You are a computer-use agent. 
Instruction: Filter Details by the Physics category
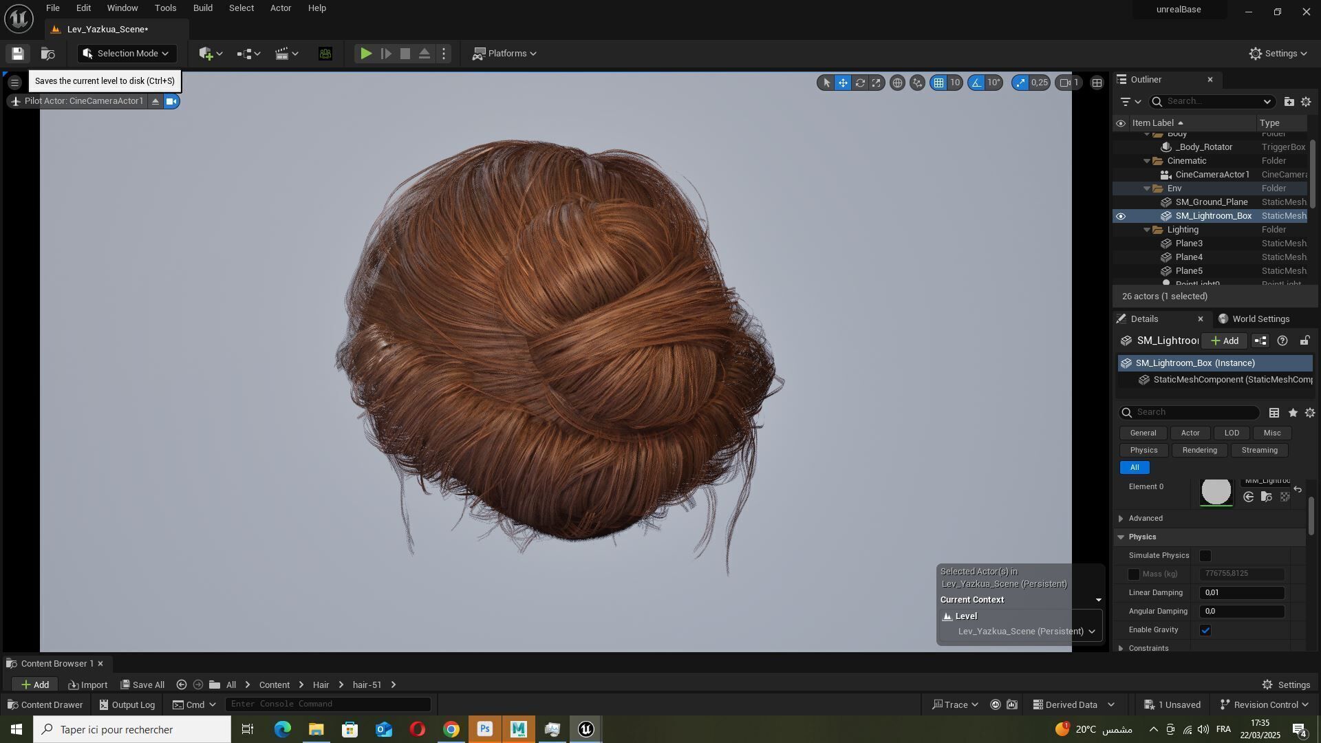tap(1143, 451)
